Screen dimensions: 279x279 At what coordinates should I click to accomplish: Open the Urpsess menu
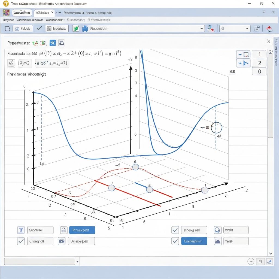(x=8, y=20)
